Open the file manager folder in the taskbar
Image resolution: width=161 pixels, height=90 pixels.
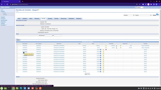pos(17,88)
